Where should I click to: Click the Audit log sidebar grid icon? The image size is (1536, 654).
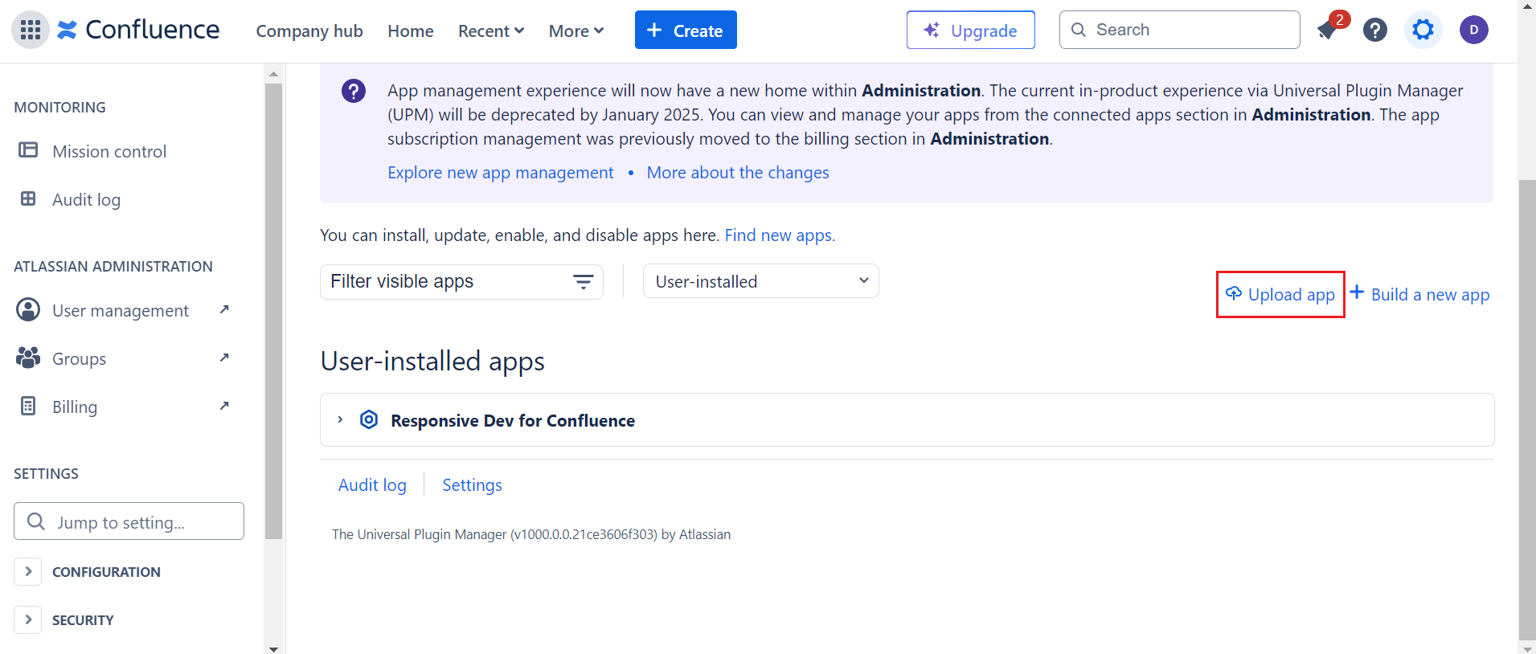coord(28,198)
